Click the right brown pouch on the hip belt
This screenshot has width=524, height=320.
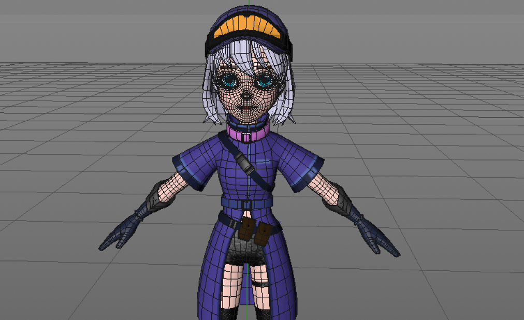click(x=263, y=234)
